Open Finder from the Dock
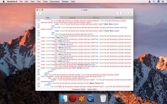The width and height of the screenshot is (167, 104). tap(64, 98)
